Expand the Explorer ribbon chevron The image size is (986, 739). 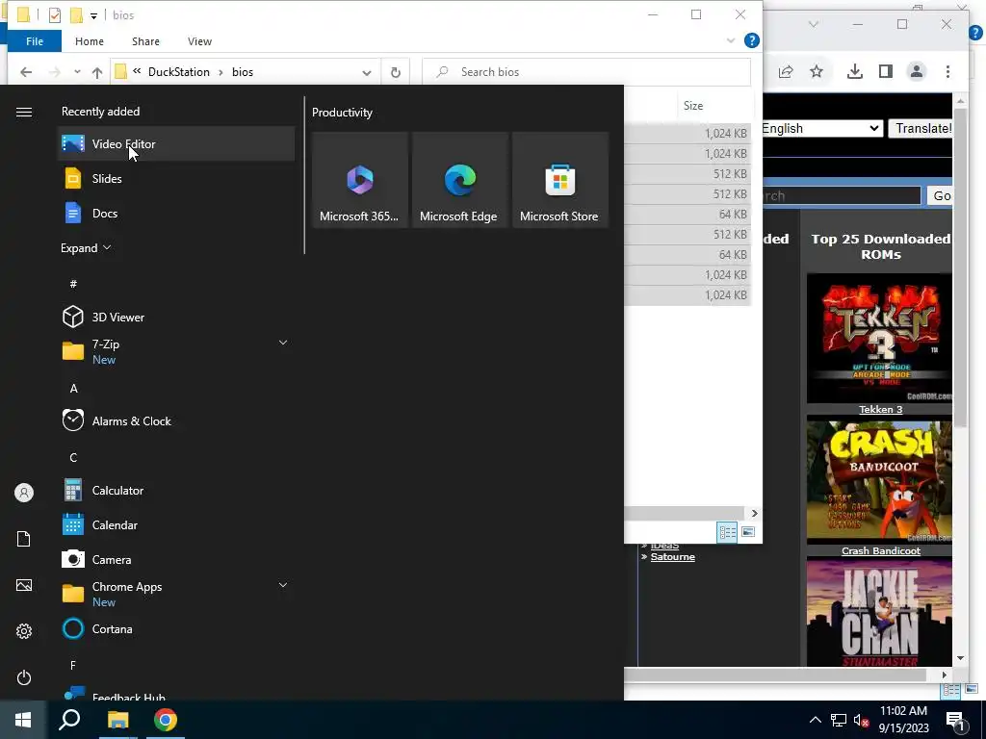pos(731,40)
